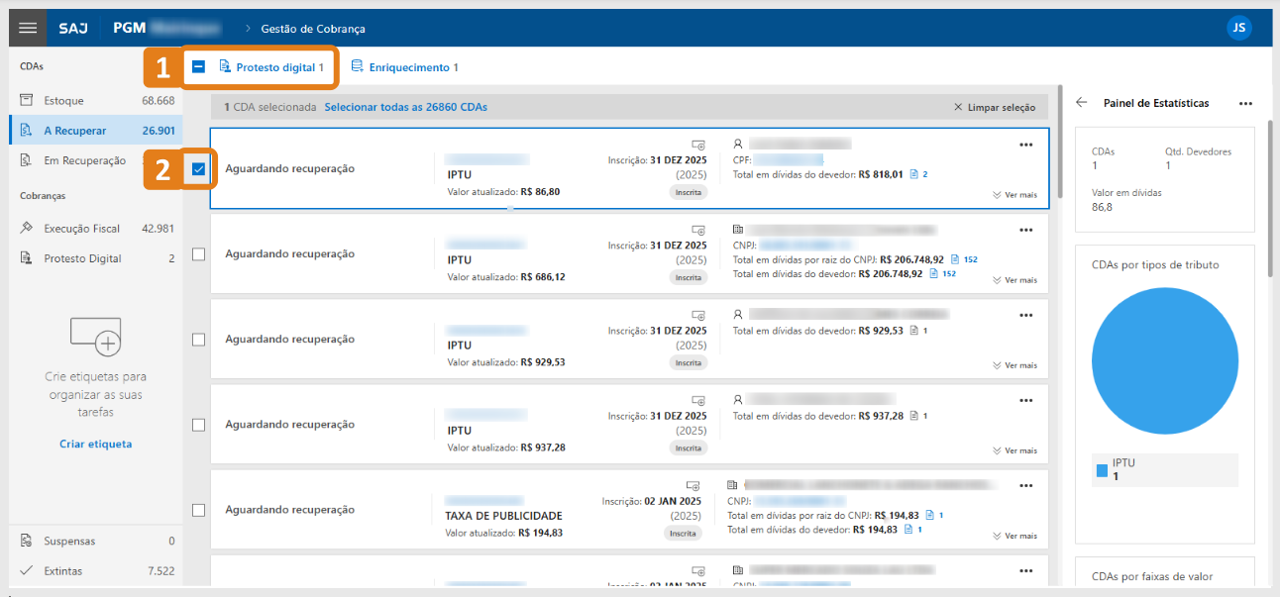
Task: Click the Protesto digital action button
Action: coord(271,67)
